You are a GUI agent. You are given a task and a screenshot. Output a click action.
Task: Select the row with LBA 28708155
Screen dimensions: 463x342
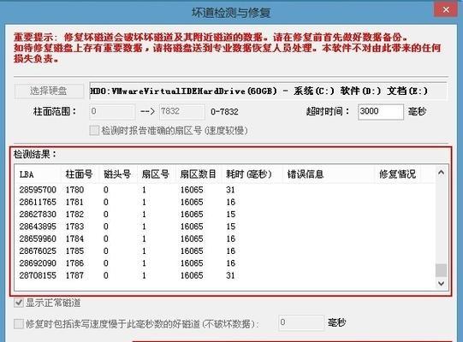(226, 275)
